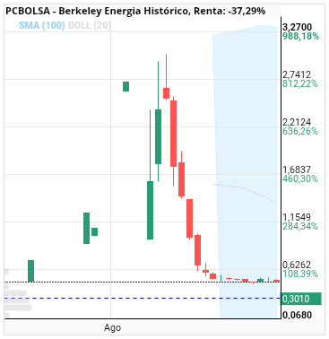Click the 0,6262 axis price label
The image size is (329, 339).
tap(297, 265)
